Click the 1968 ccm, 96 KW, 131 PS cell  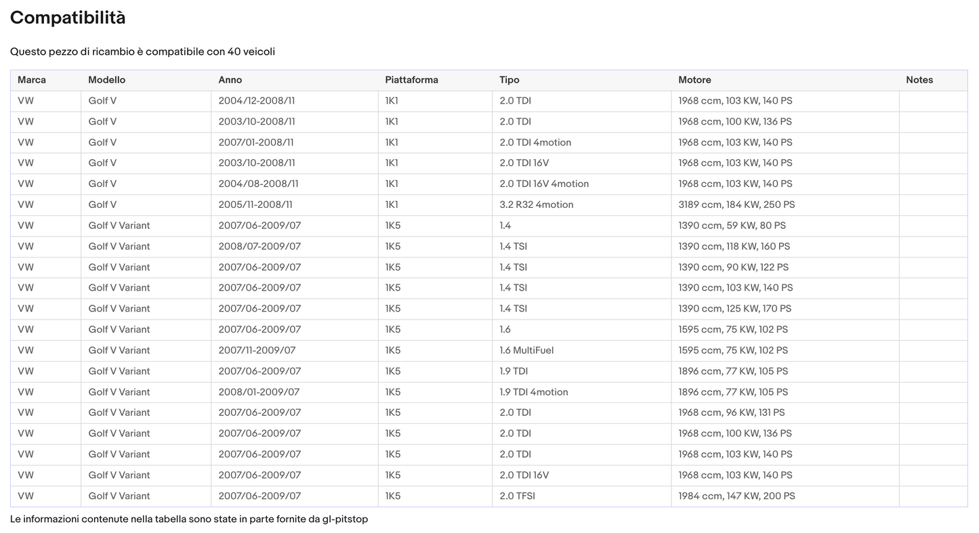(x=731, y=412)
